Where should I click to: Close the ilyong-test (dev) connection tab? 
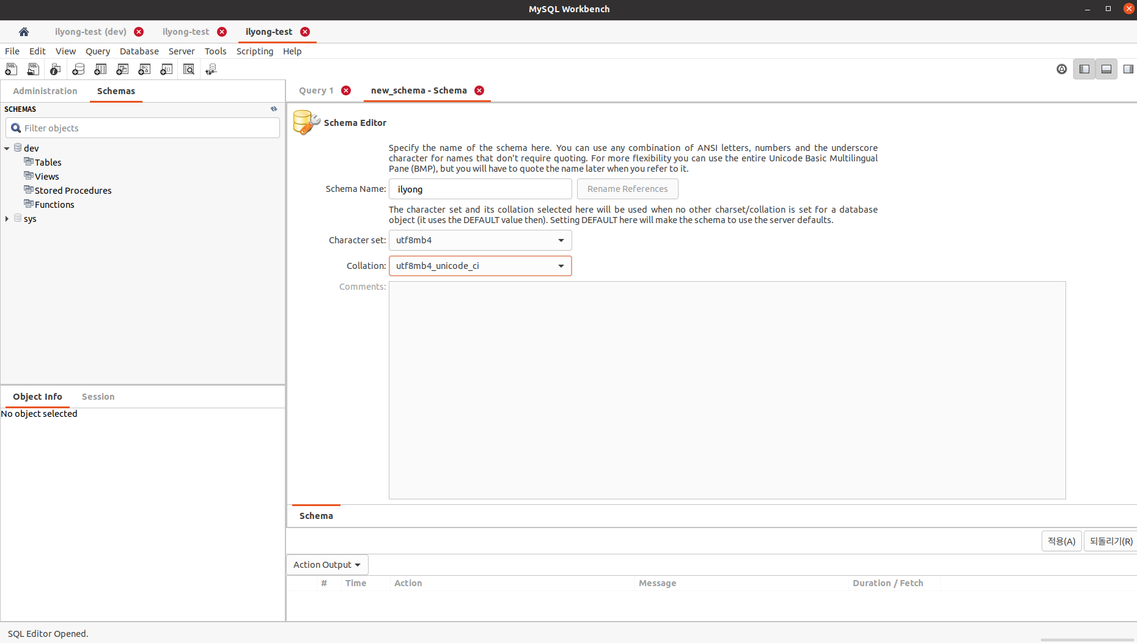[x=139, y=32]
